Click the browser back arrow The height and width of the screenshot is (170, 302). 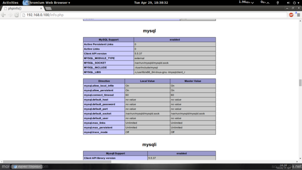(x=3, y=15)
